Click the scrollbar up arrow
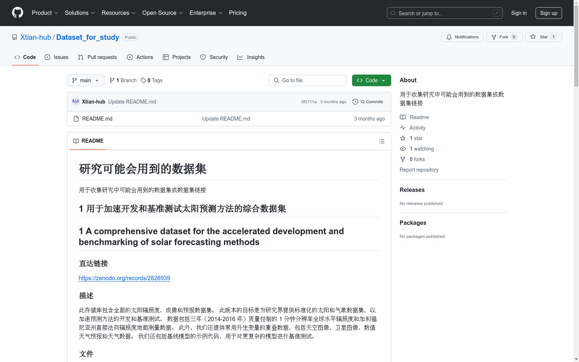This screenshot has height=362, width=579. pyautogui.click(x=576, y=3)
